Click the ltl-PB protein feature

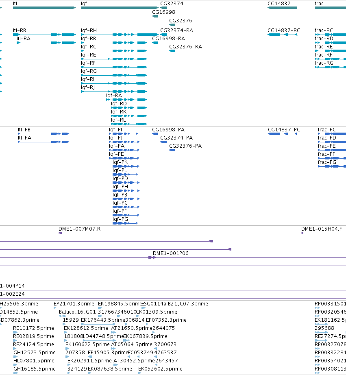44,134
